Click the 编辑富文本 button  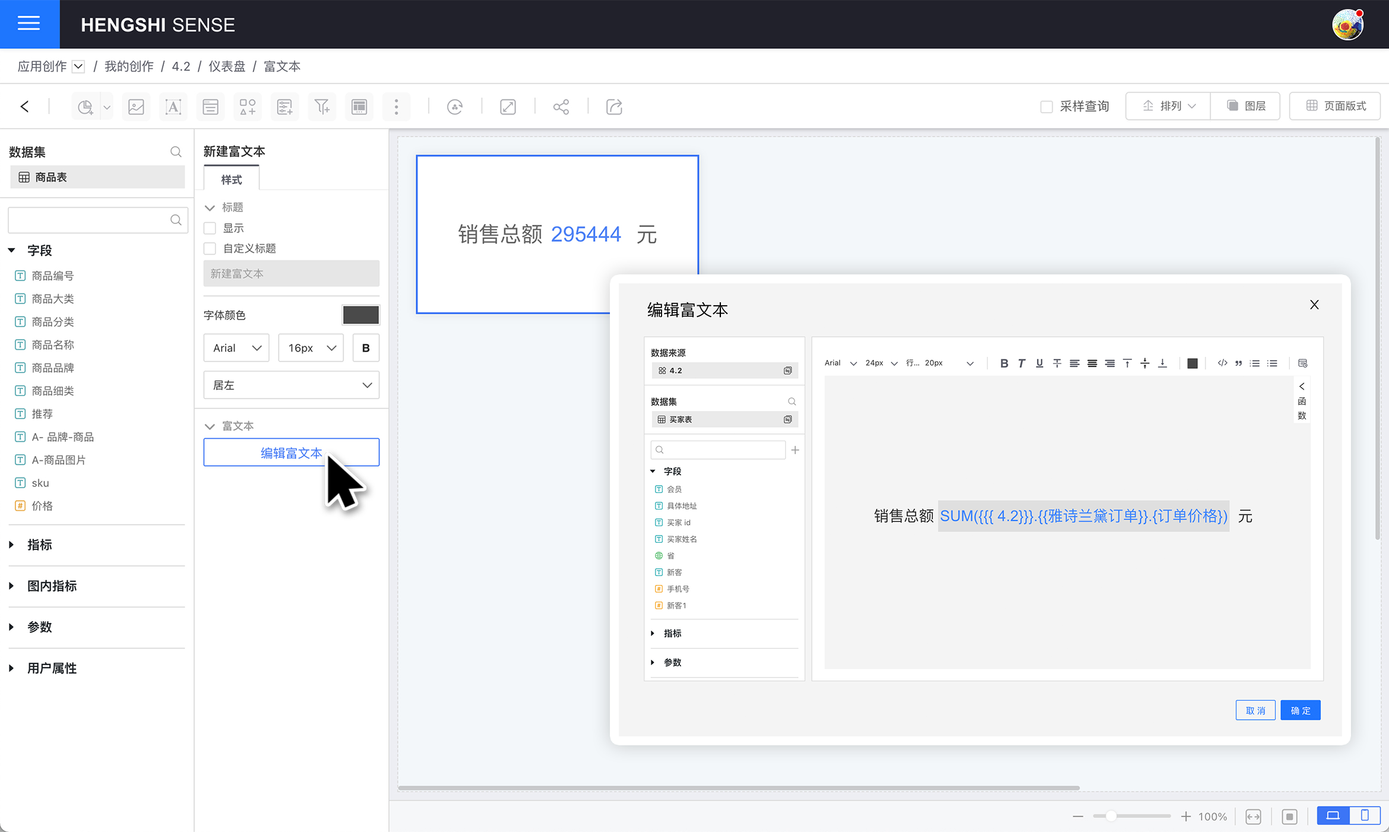coord(291,453)
